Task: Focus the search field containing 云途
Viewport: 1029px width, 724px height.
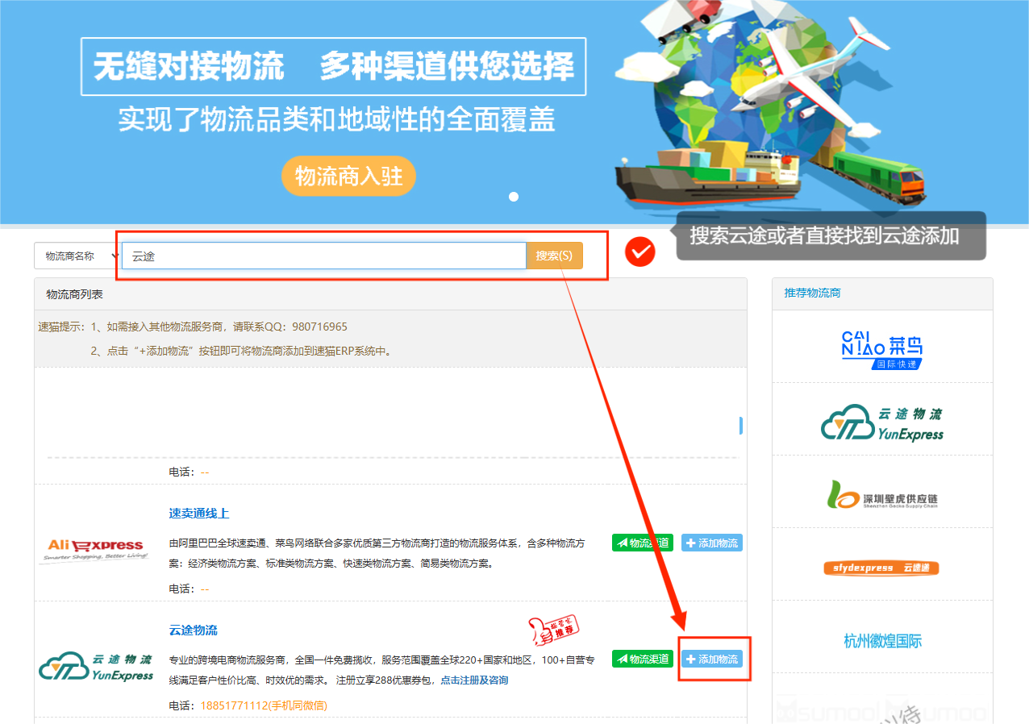Action: pyautogui.click(x=324, y=256)
